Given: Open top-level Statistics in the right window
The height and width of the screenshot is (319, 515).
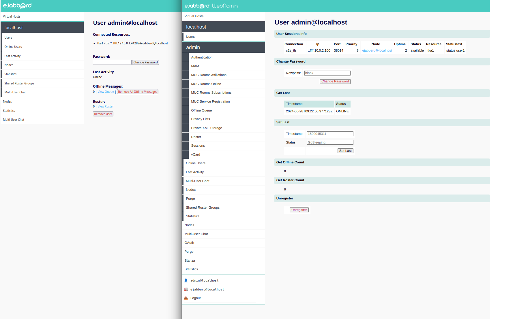Looking at the screenshot, I should 191,269.
